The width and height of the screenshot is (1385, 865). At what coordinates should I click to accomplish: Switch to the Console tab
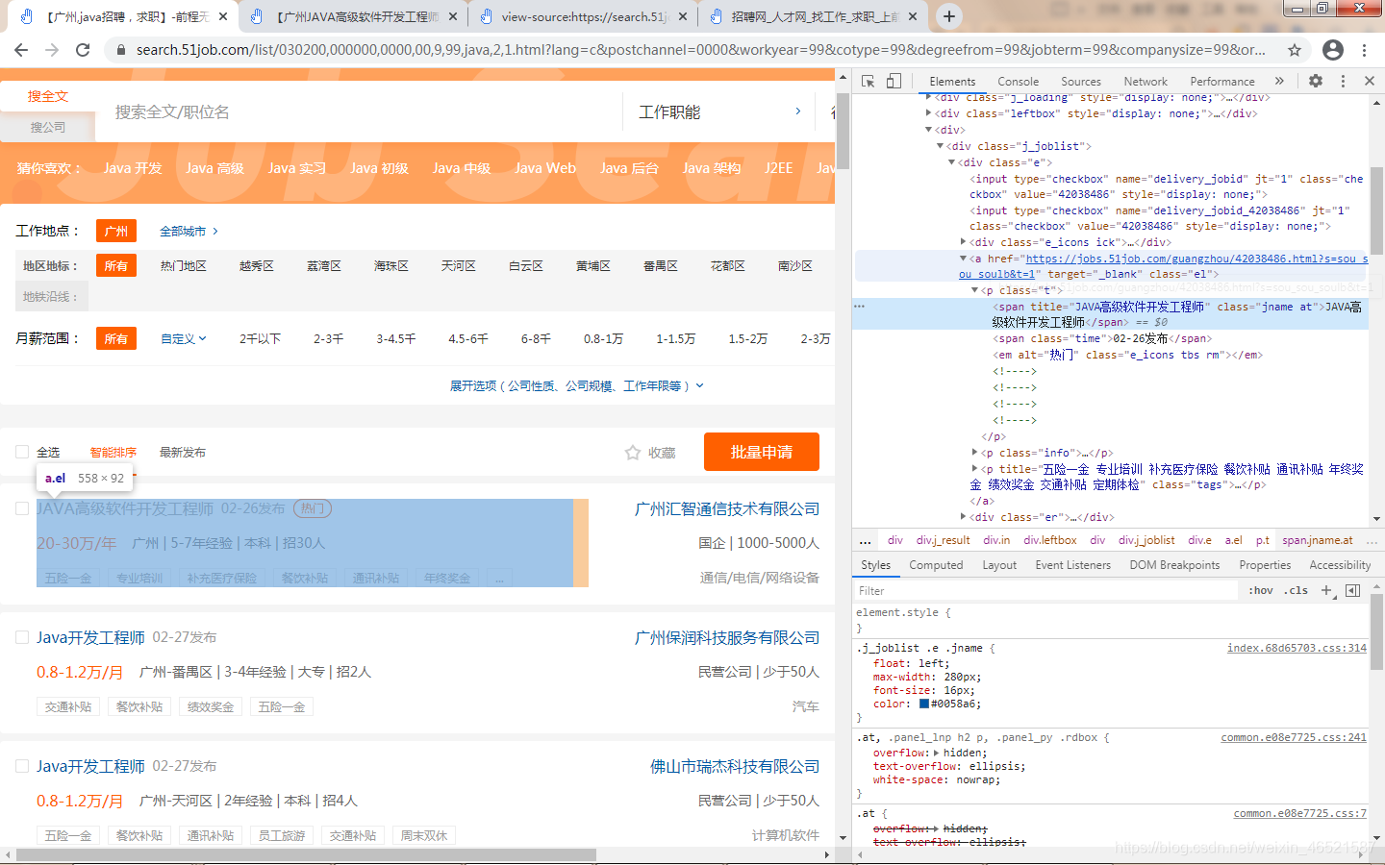[1018, 82]
